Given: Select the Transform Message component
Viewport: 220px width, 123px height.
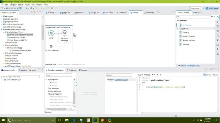Looking at the screenshot, I should pos(64,36).
